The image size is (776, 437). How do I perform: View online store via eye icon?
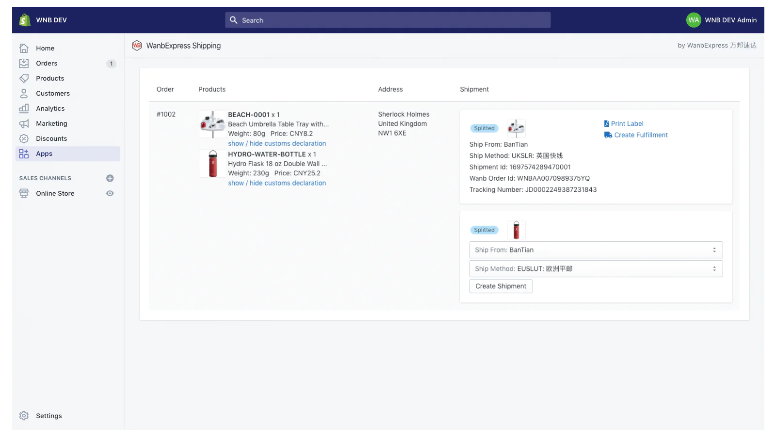[x=110, y=193]
